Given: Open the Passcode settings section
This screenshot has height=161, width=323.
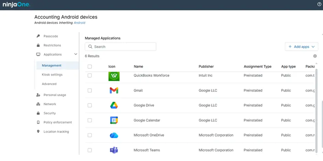Looking at the screenshot, I should [51, 36].
